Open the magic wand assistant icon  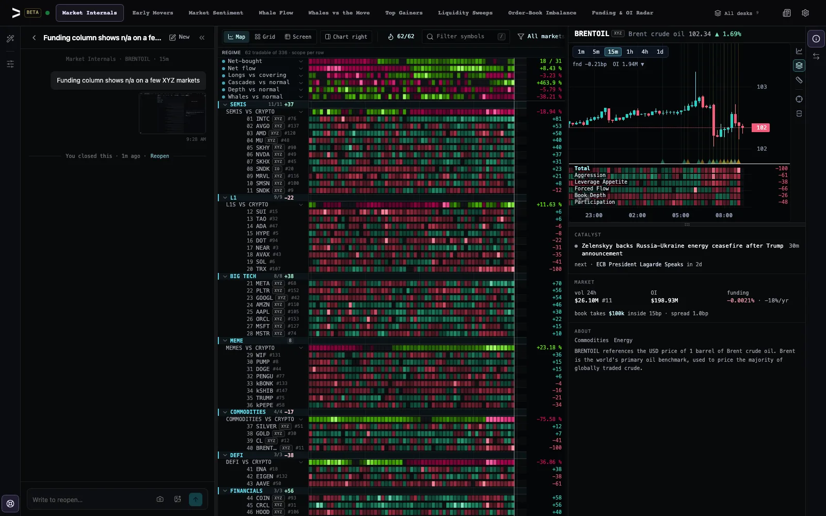point(10,39)
